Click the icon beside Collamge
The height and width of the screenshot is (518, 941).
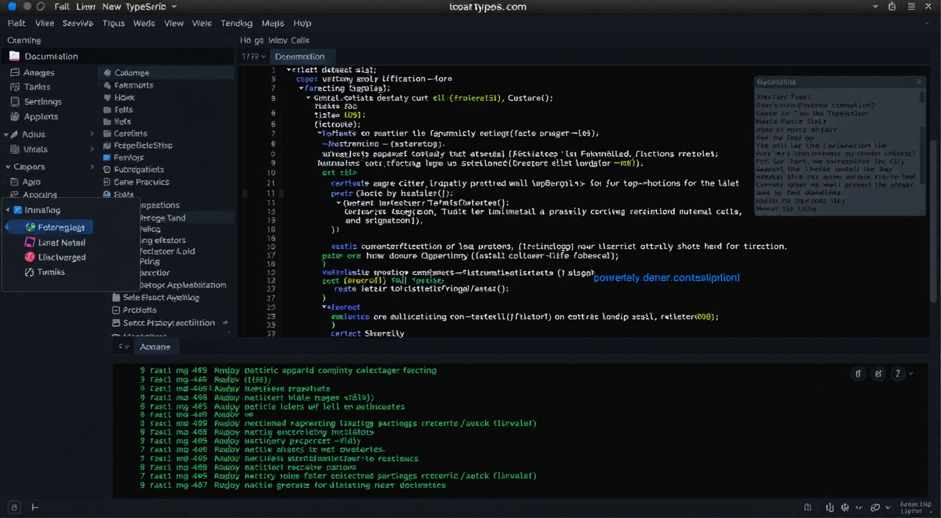107,73
